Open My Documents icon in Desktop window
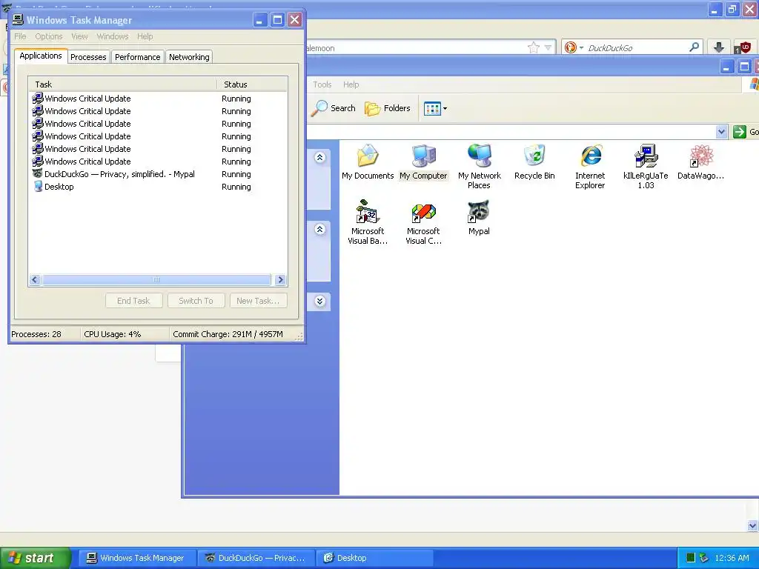Image resolution: width=759 pixels, height=569 pixels. [x=368, y=162]
